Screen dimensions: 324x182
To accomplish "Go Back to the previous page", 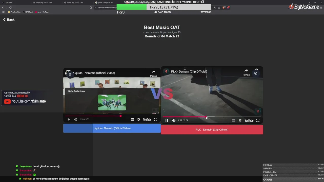I will coord(9,19).
